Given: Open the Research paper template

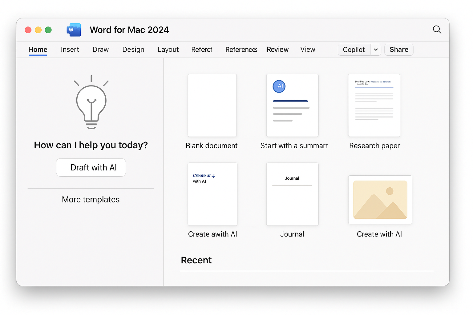Looking at the screenshot, I should click(x=374, y=105).
